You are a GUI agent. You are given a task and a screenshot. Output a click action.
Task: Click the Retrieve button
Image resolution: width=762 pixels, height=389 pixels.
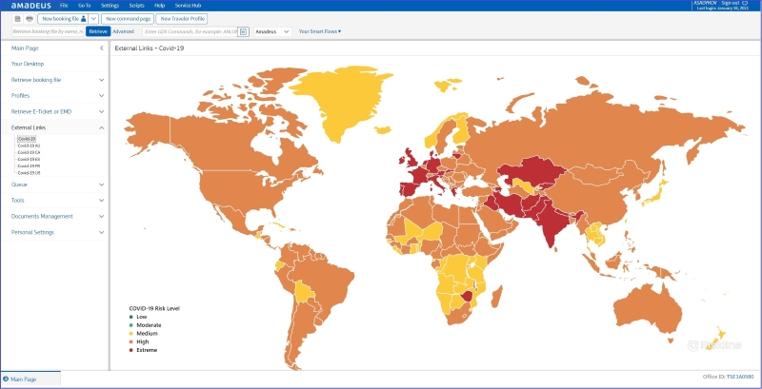(98, 31)
